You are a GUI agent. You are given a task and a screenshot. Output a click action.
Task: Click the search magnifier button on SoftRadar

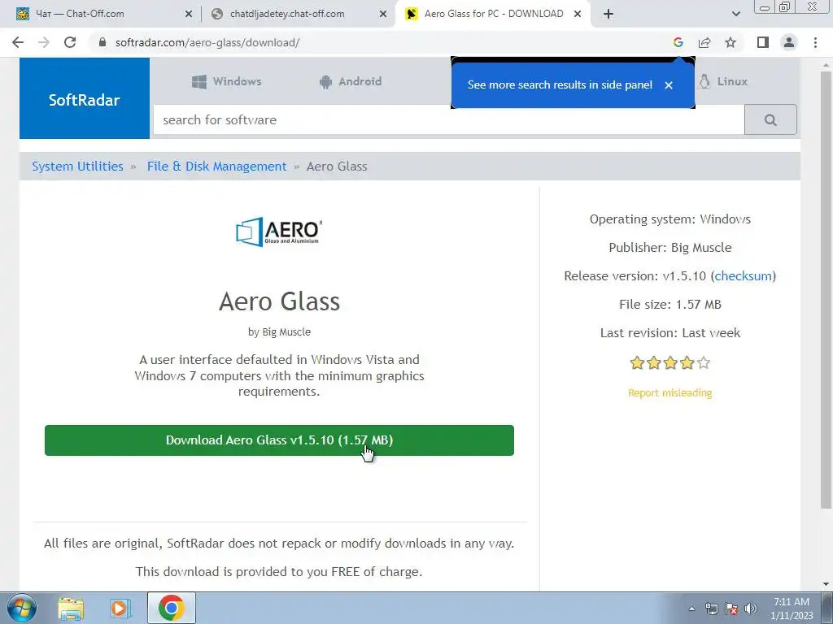tap(770, 120)
